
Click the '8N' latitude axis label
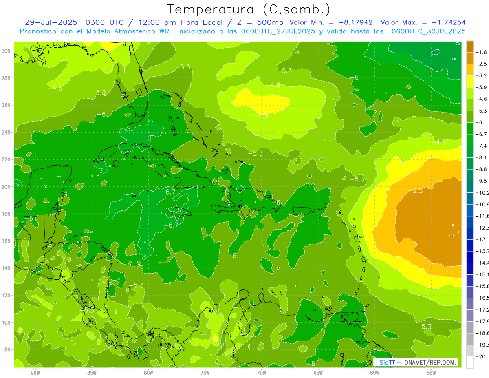[8, 350]
